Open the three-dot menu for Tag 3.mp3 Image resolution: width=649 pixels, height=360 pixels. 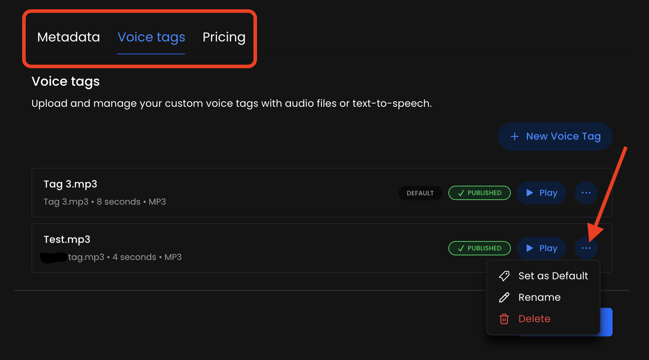click(586, 193)
